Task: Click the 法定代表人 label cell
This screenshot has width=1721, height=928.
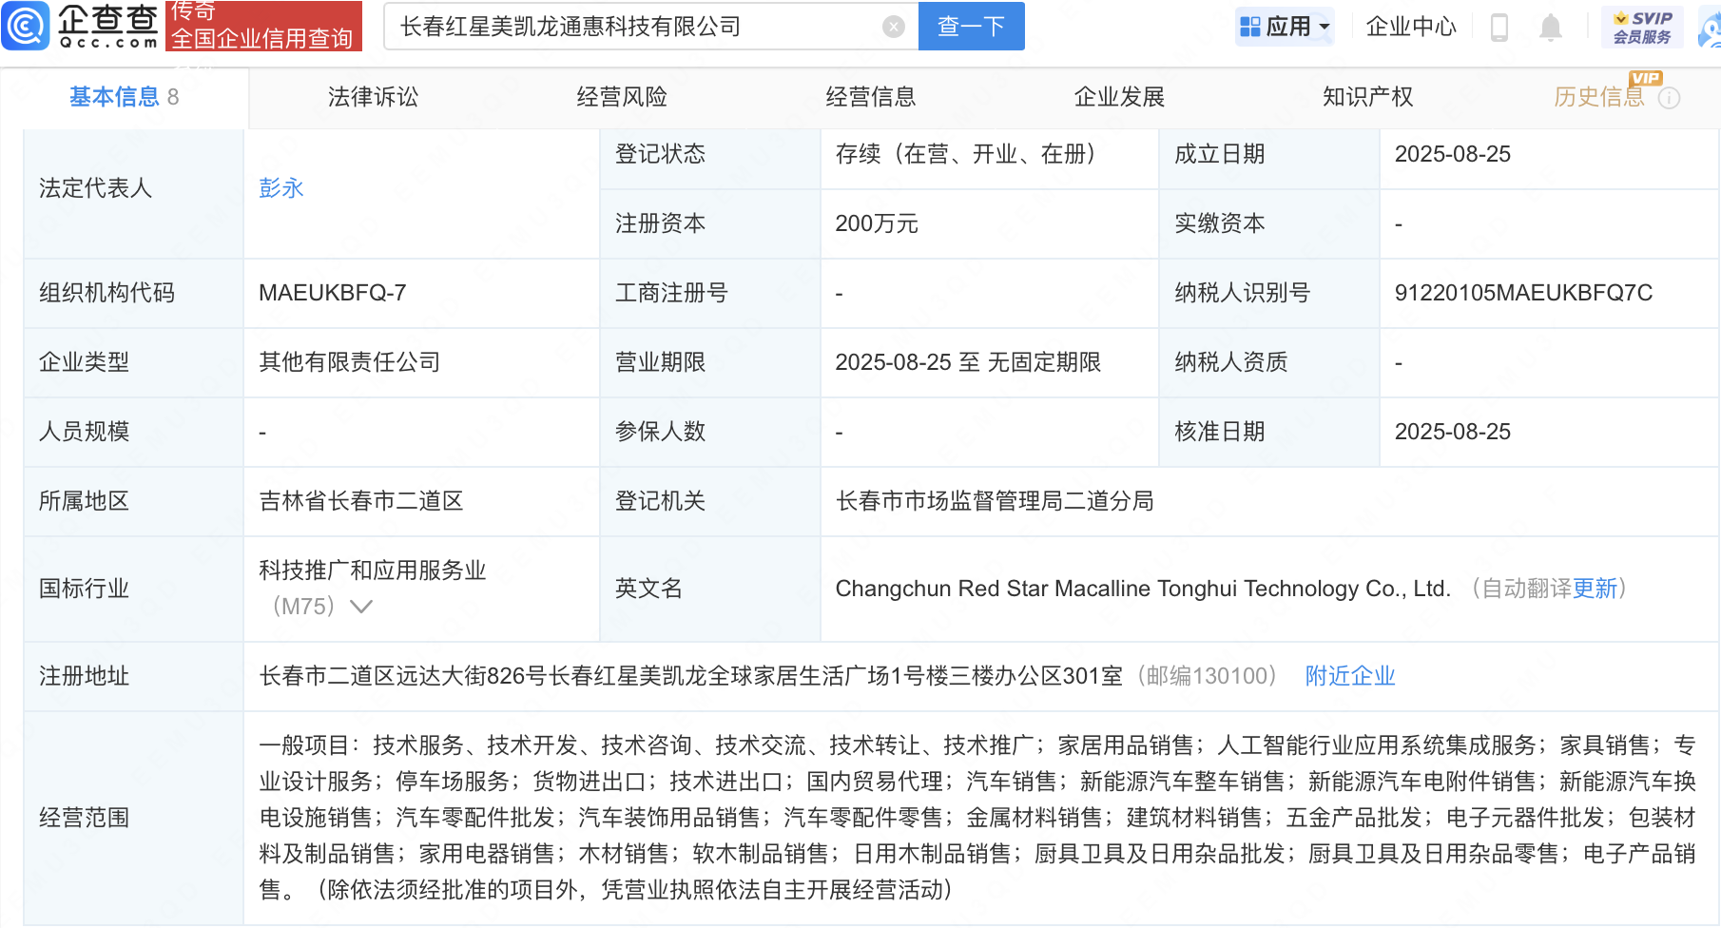Action: pos(133,188)
